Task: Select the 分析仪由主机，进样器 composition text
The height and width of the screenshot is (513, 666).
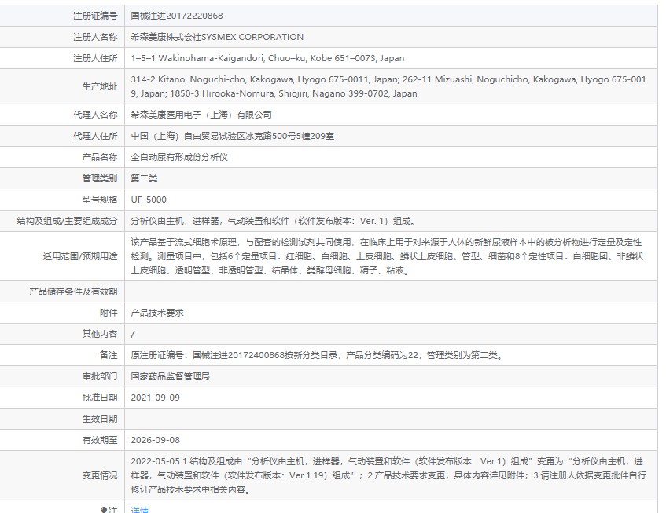Action: (x=274, y=221)
